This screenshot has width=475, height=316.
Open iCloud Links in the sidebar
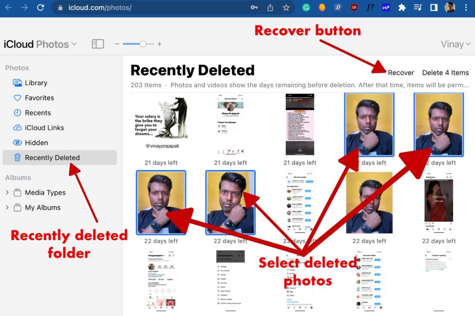[x=60, y=128]
